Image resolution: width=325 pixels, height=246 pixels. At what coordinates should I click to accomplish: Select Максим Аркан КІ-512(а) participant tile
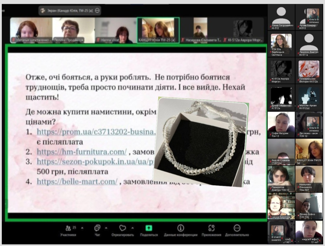click(309, 98)
